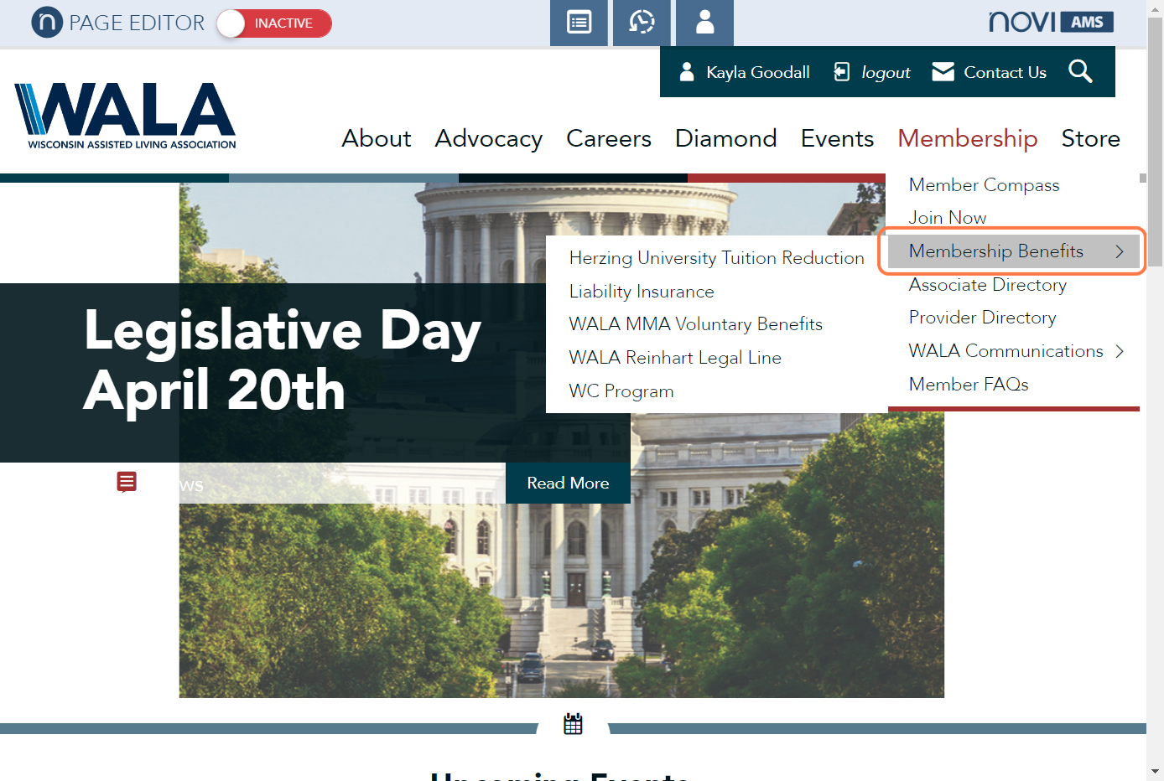The height and width of the screenshot is (781, 1164).
Task: Open the Store menu
Action: pyautogui.click(x=1090, y=138)
